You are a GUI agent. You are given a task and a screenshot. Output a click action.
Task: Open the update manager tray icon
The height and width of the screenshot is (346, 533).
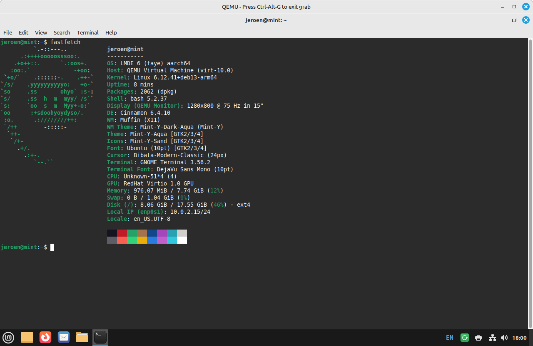pyautogui.click(x=465, y=338)
